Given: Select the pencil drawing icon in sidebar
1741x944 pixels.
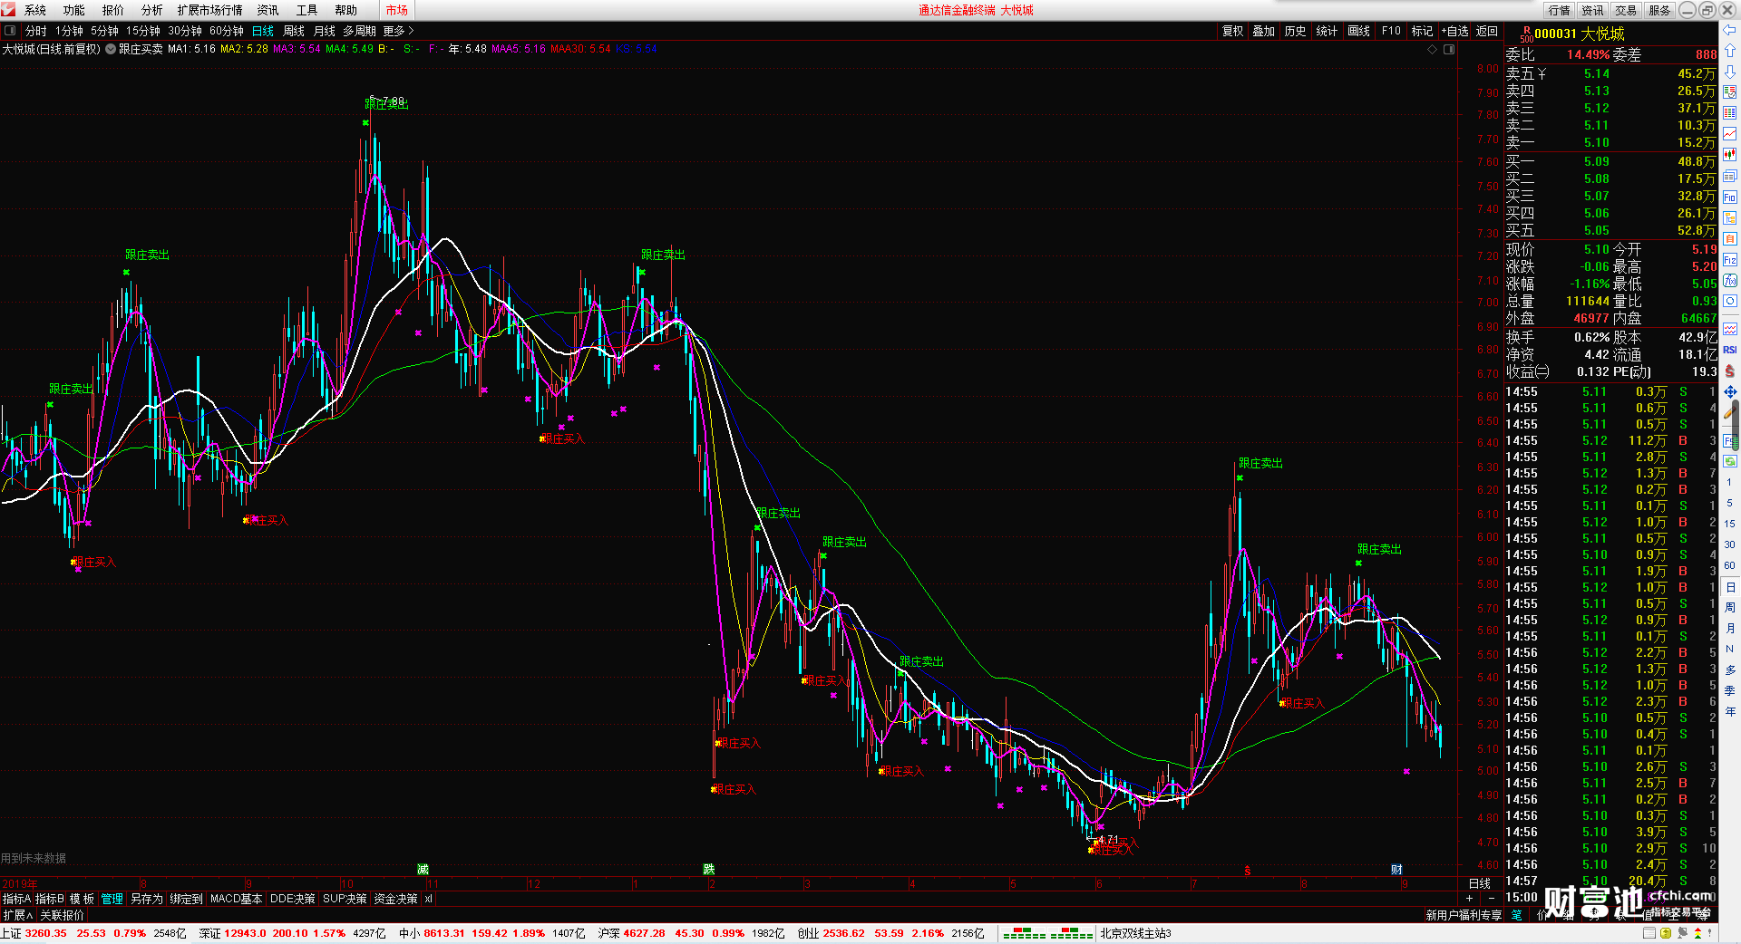Looking at the screenshot, I should pos(1730,412).
